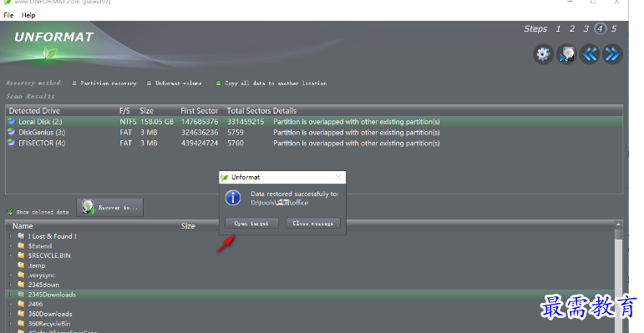Expand the 360RecycleBin folder node
Viewport: 644px width, 333px height.
10,324
